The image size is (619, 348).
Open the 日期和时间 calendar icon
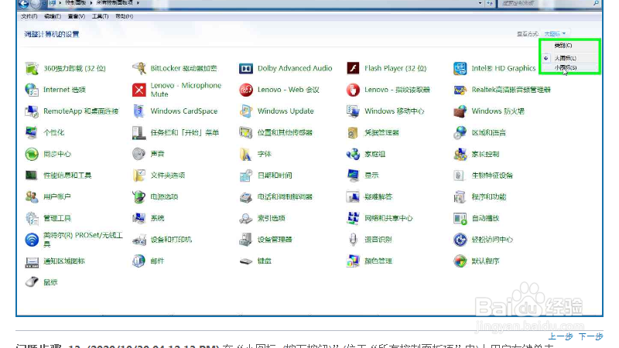point(246,176)
